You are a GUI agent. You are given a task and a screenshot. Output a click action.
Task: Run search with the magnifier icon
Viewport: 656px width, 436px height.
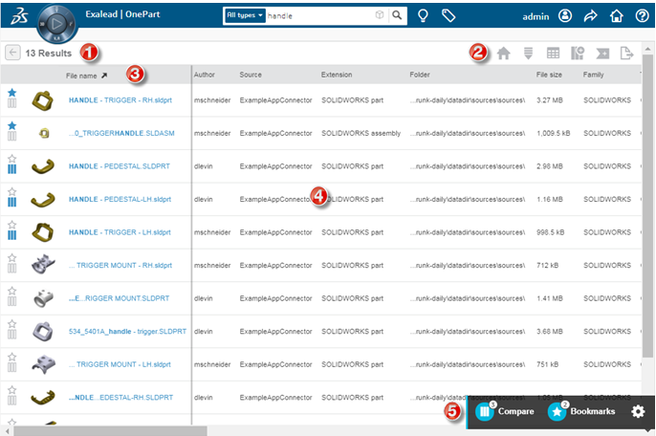(397, 15)
